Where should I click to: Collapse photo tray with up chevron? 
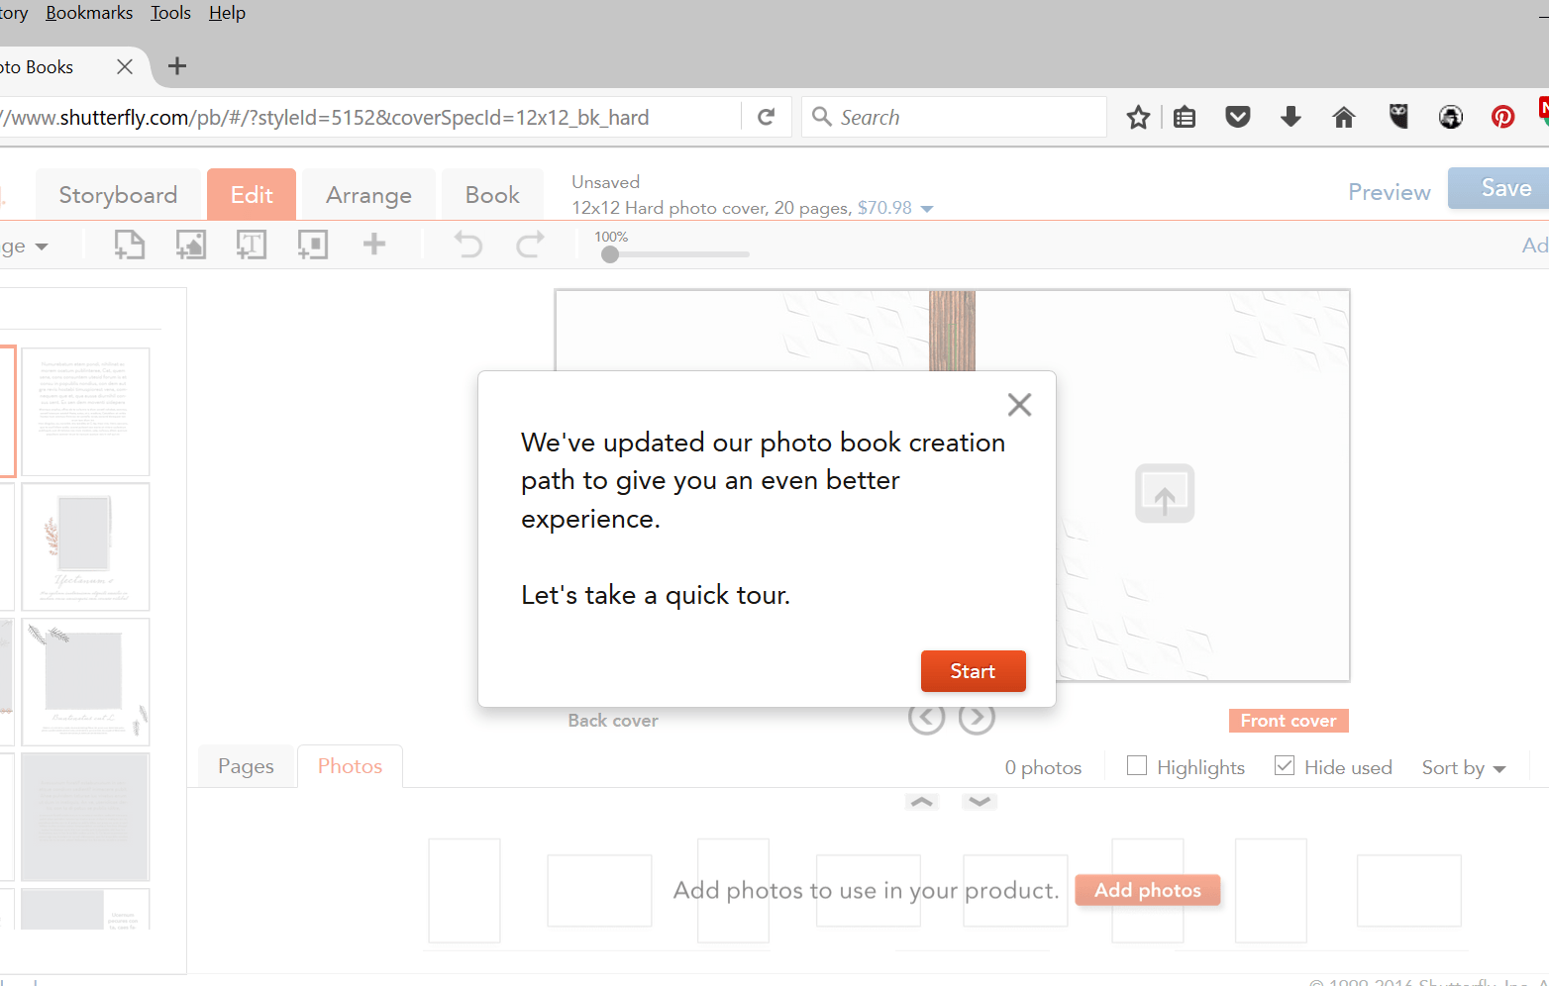[x=922, y=802]
